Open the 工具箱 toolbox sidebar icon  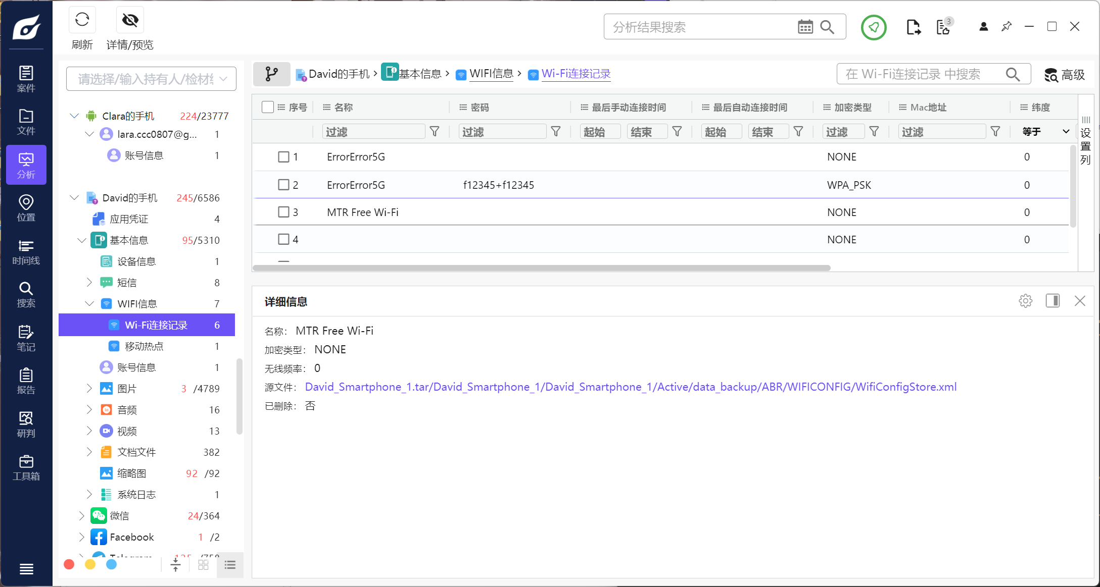click(x=26, y=467)
